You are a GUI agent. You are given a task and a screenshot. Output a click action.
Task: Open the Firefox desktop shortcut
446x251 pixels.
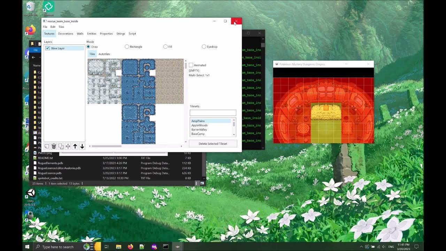point(31,32)
